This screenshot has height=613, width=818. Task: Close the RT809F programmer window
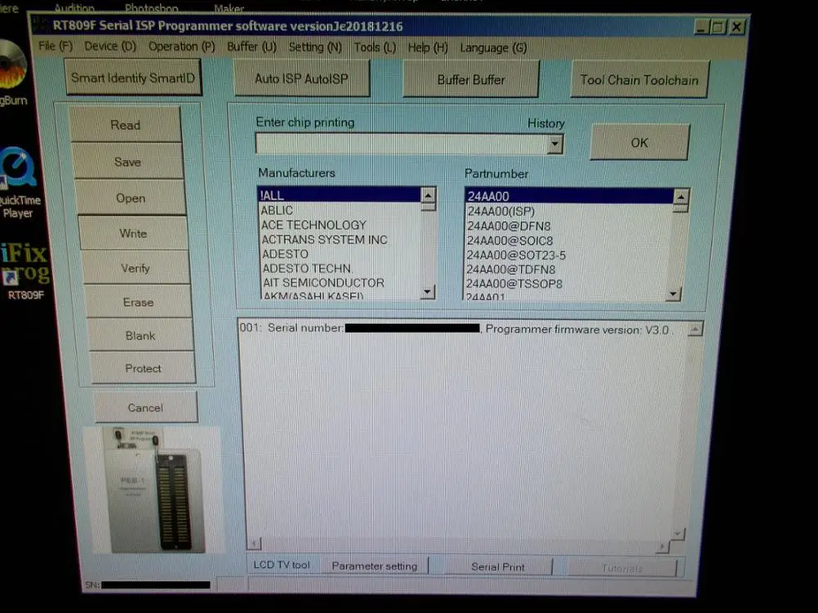point(736,27)
